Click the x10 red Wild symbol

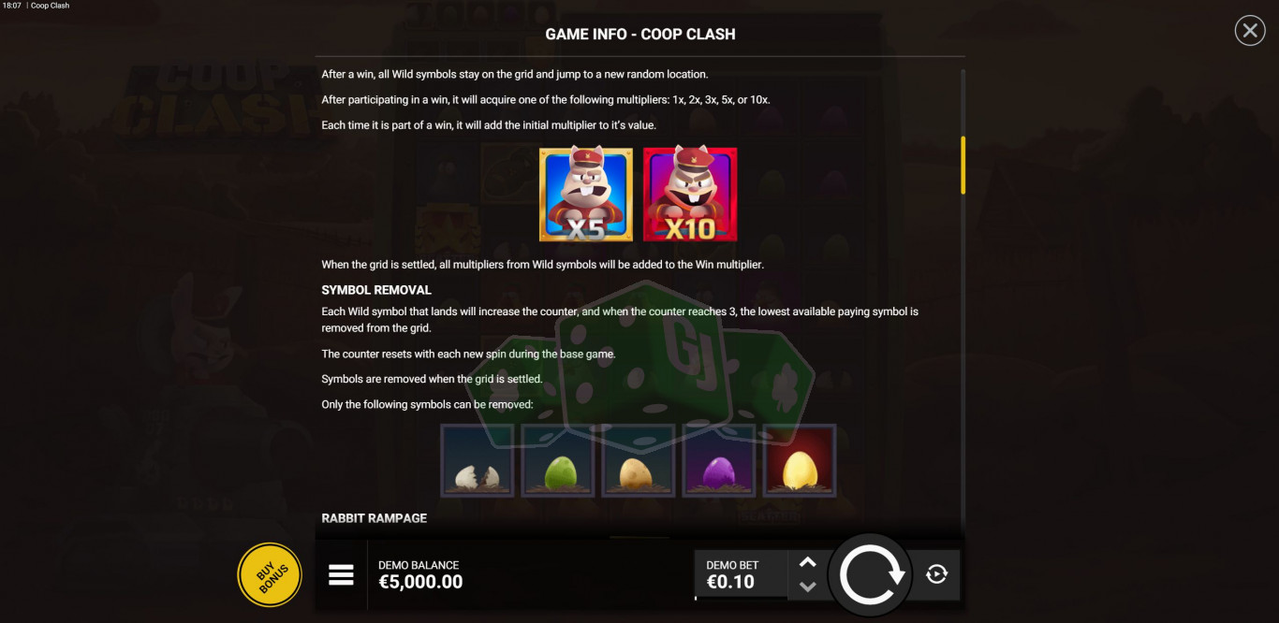[x=690, y=195]
